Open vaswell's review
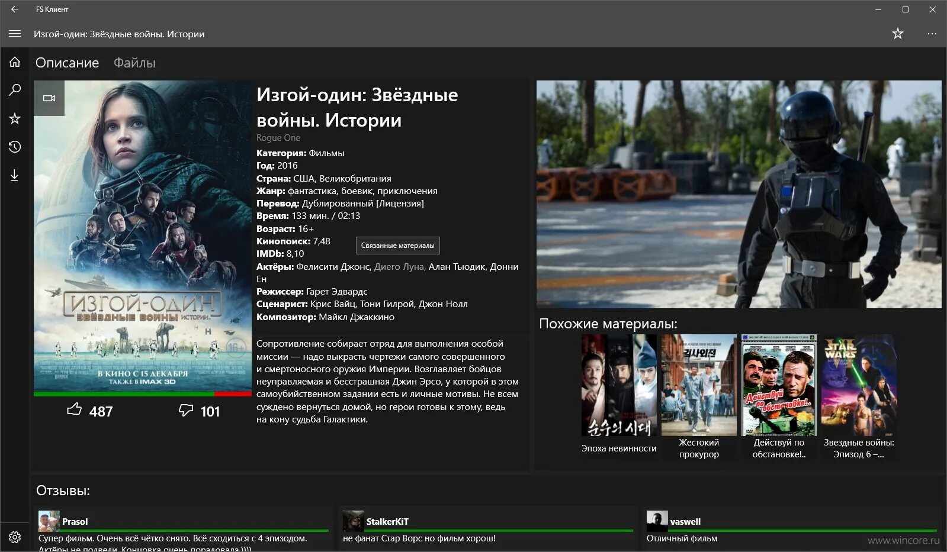 click(x=792, y=530)
